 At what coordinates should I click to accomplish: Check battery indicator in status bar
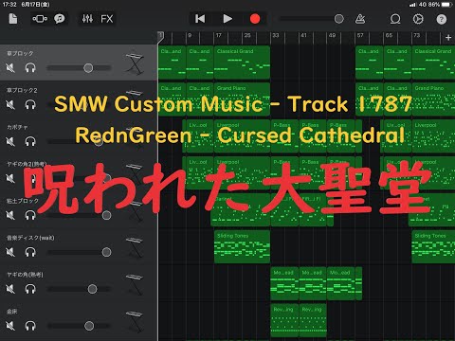click(446, 5)
